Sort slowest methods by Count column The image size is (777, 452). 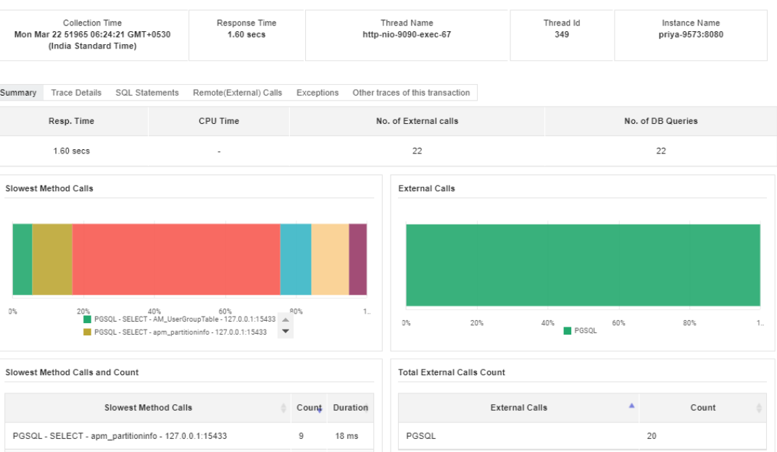pyautogui.click(x=309, y=407)
